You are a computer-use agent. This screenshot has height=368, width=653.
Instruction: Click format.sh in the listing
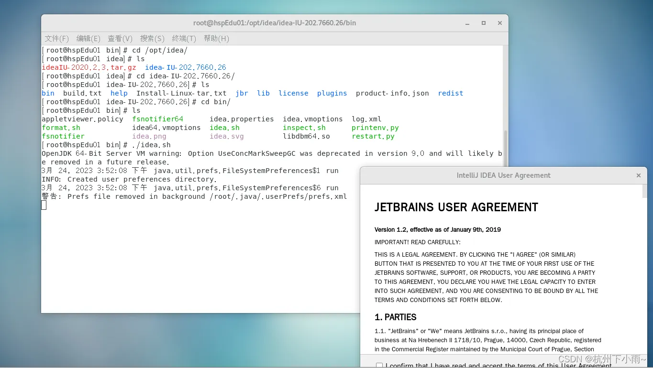click(x=61, y=128)
